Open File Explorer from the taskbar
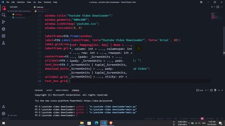 pos(82,123)
